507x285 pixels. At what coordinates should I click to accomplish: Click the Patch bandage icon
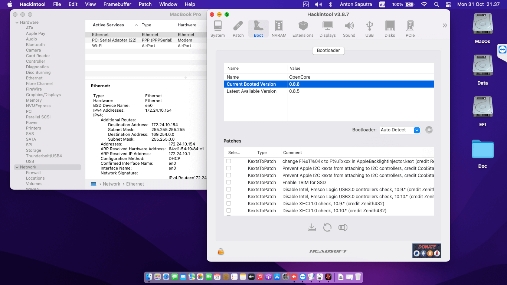238,29
